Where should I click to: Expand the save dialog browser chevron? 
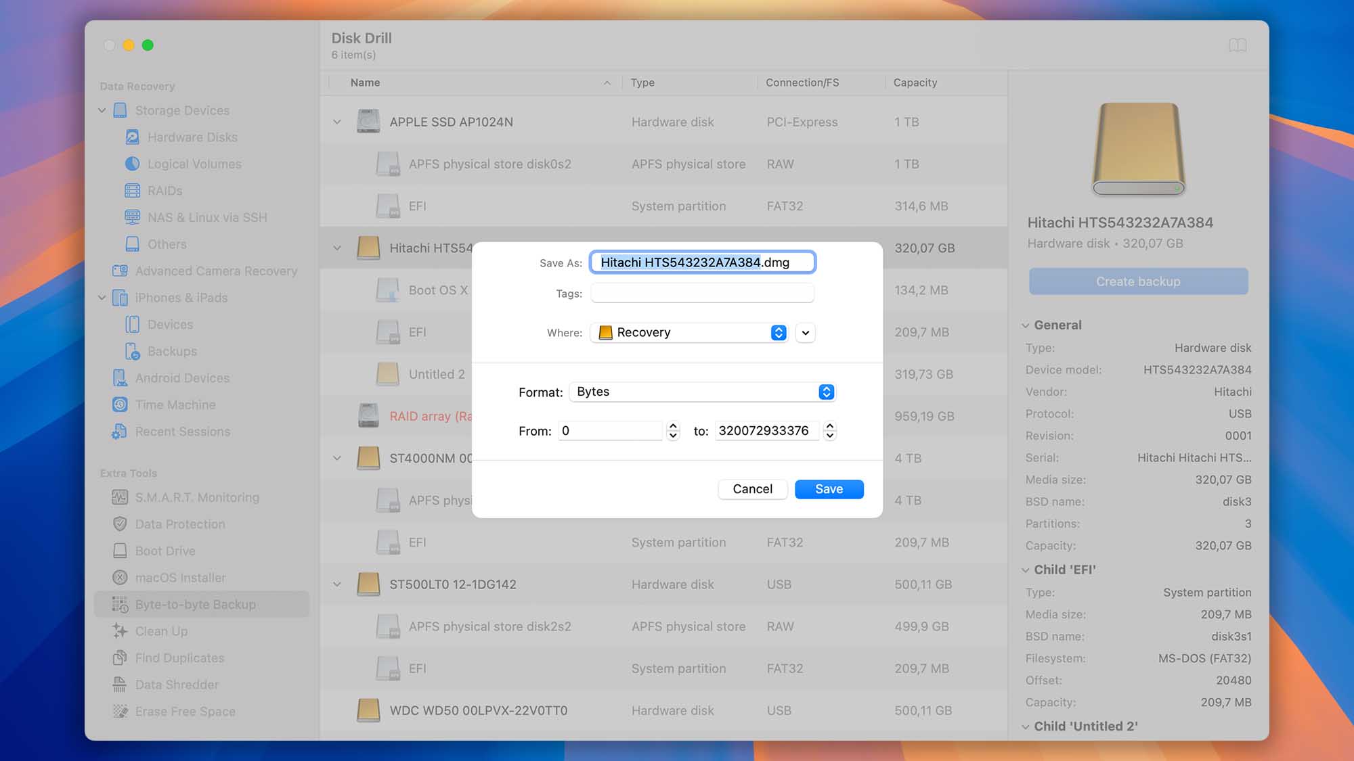[805, 333]
